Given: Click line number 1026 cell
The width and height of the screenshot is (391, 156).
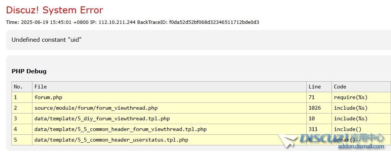Looking at the screenshot, I should (314, 108).
